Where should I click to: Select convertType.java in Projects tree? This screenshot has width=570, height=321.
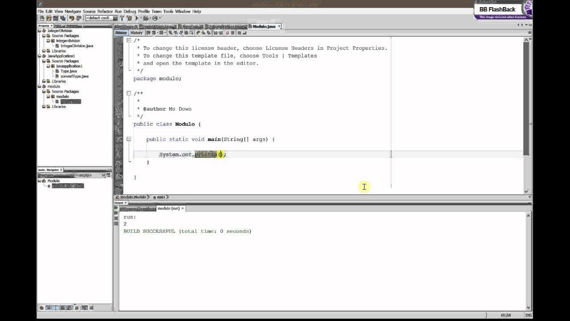[74, 76]
